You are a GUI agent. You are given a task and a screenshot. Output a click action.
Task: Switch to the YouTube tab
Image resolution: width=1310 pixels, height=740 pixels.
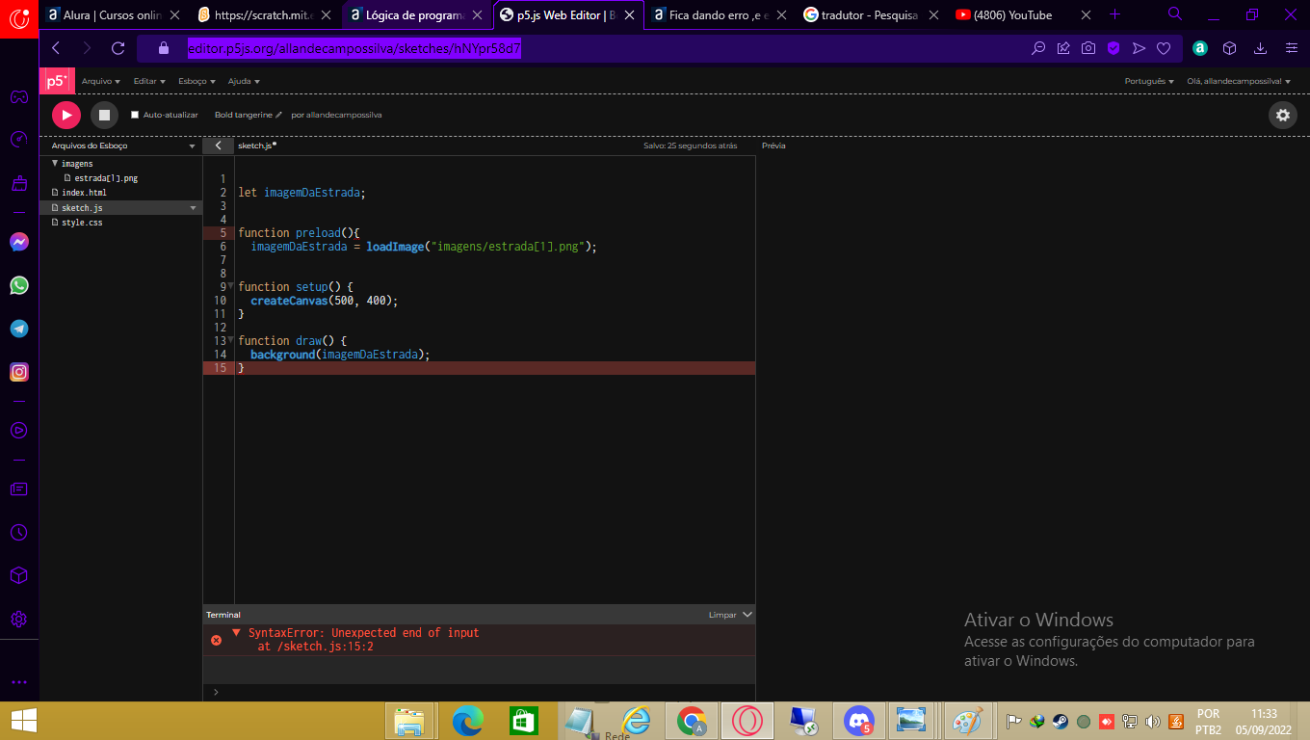coord(1024,14)
